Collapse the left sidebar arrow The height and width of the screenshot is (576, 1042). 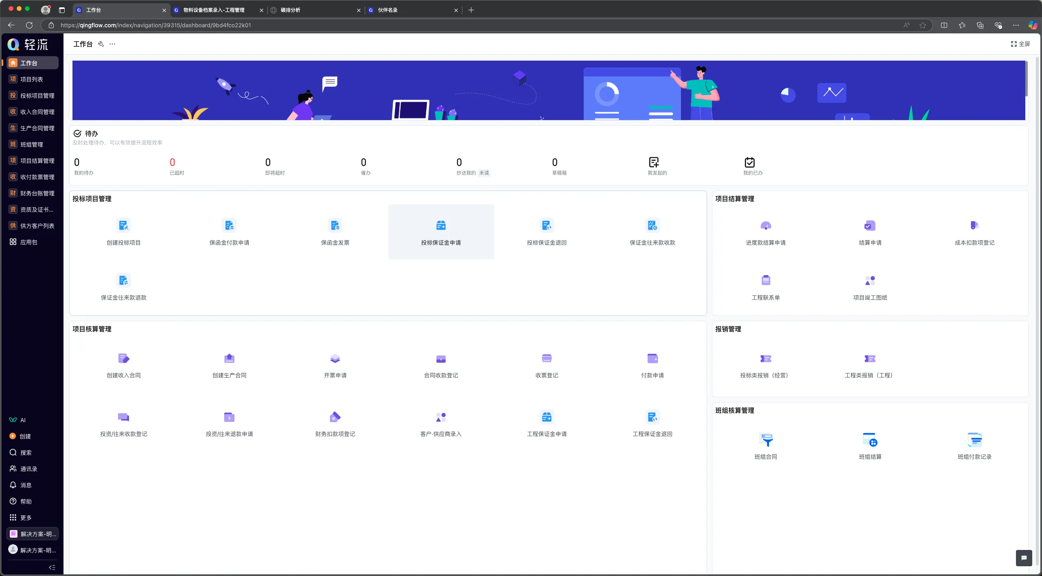tap(52, 567)
